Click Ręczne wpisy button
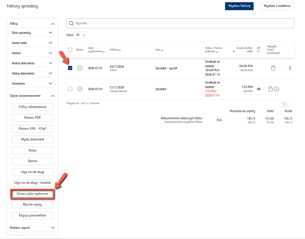The width and height of the screenshot is (305, 239). pyautogui.click(x=33, y=205)
